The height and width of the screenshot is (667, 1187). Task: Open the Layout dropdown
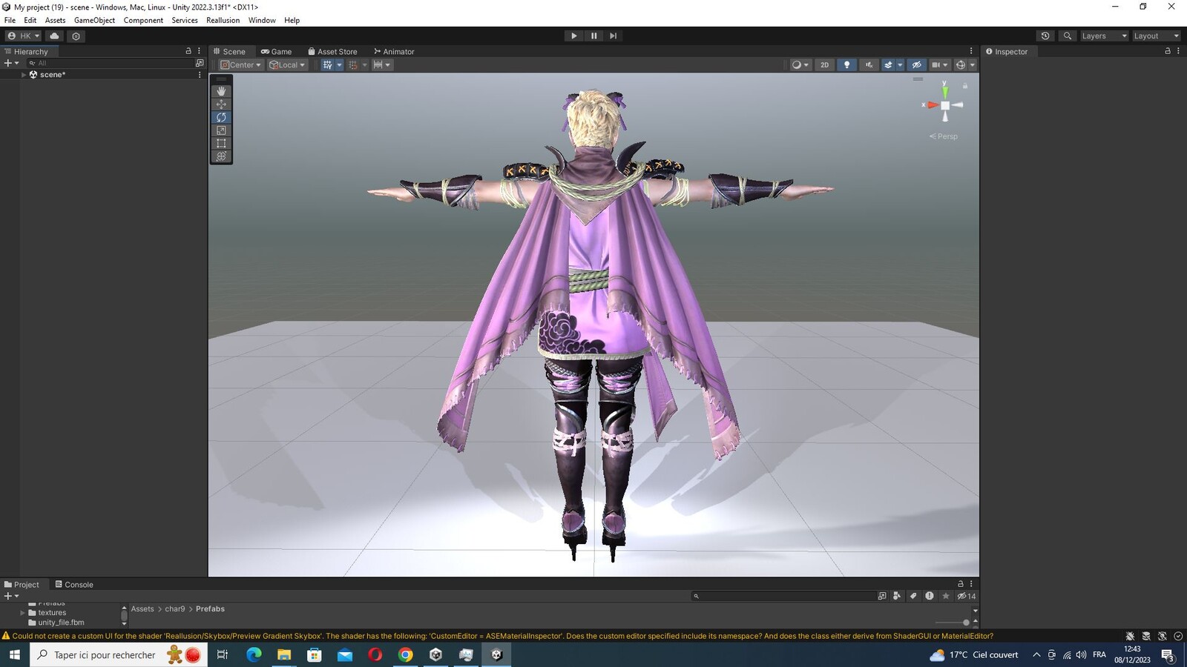pyautogui.click(x=1156, y=36)
